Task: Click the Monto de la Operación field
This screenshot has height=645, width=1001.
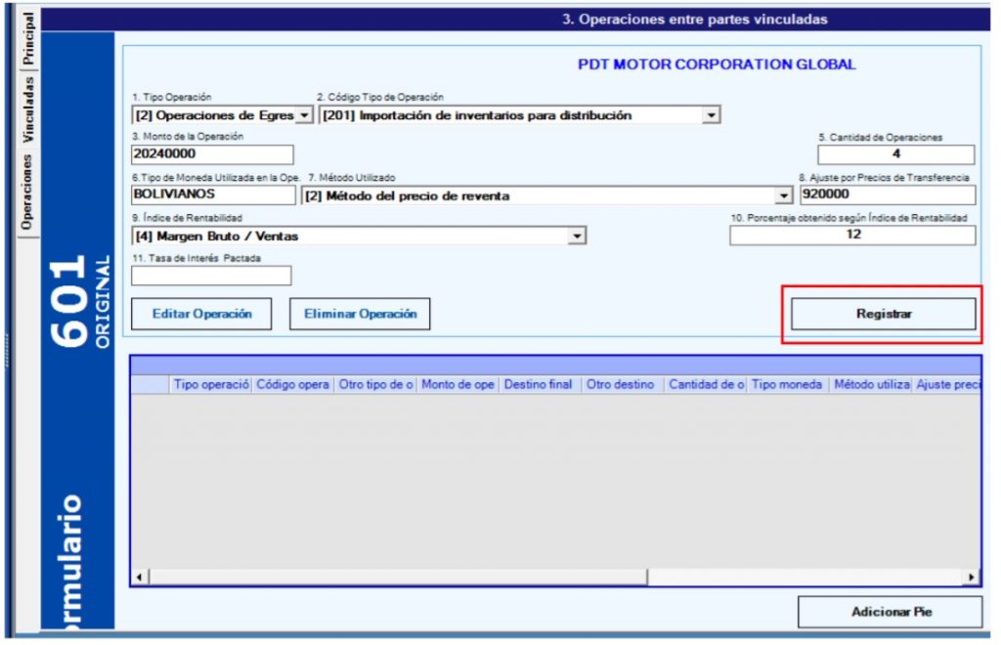Action: 212,154
